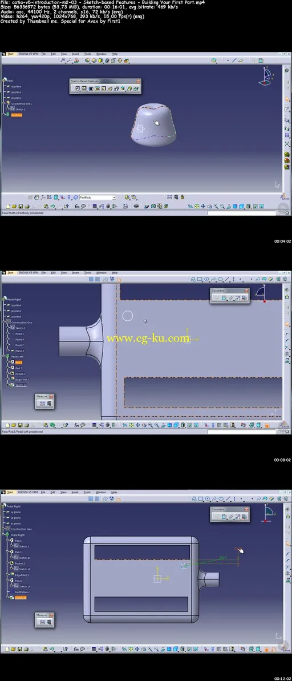
Task: Select EdgeFillet.3 in 00:08:02 tree
Action: point(23,380)
